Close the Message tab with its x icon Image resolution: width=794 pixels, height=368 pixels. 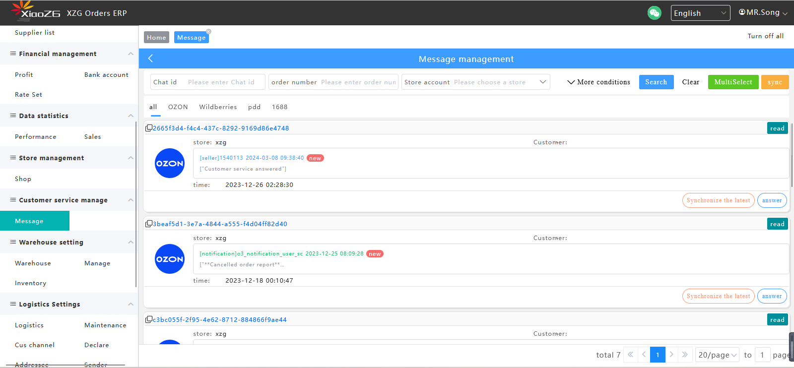tap(208, 32)
